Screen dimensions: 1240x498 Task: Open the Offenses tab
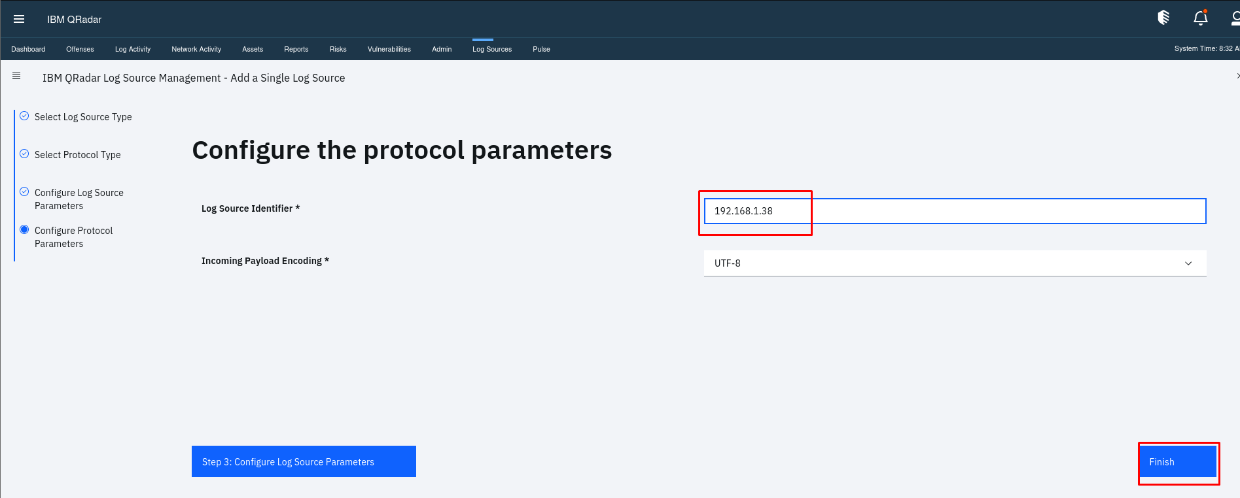80,49
